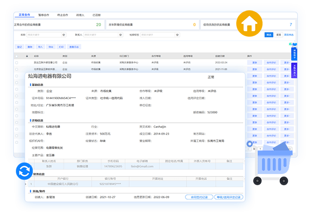Click the 手机号码 column header
The height and width of the screenshot is (219, 310).
coord(113,161)
